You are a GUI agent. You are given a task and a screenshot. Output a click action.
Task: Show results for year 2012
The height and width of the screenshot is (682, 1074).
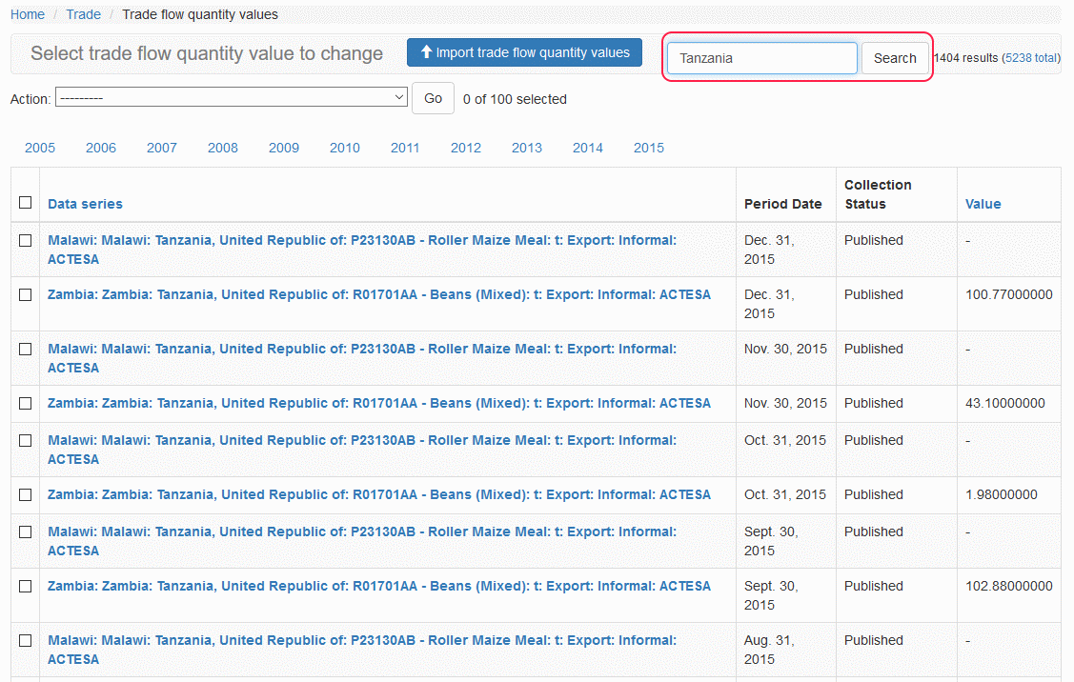tap(466, 148)
